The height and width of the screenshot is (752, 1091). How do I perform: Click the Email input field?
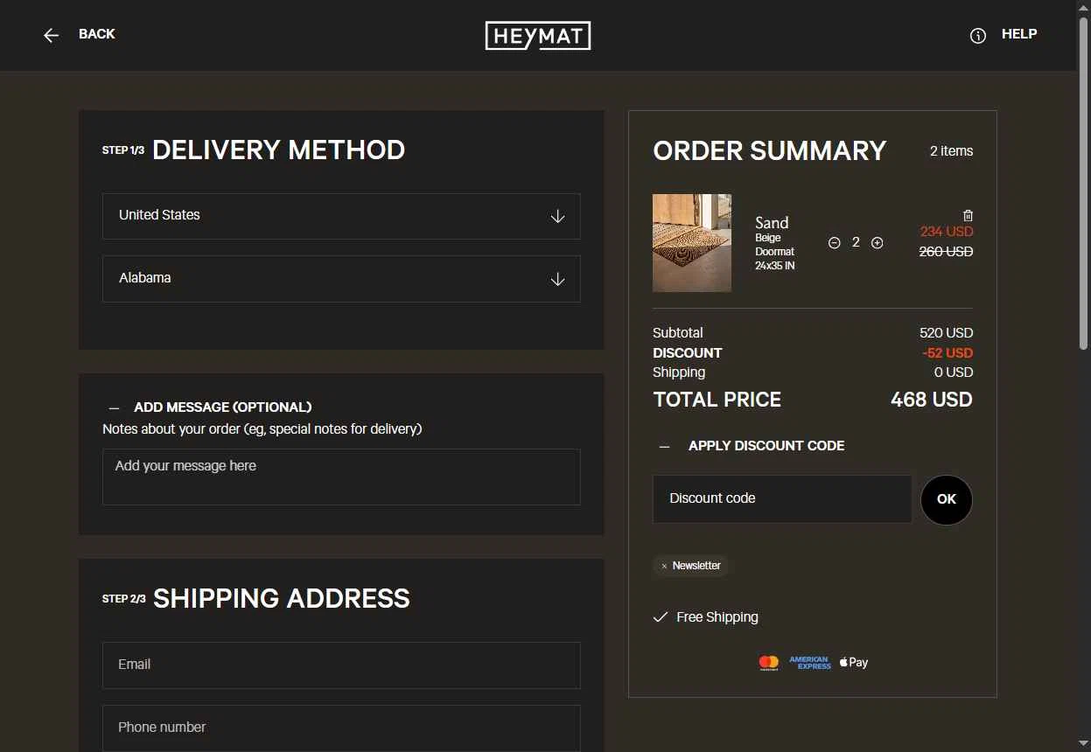[x=341, y=665]
